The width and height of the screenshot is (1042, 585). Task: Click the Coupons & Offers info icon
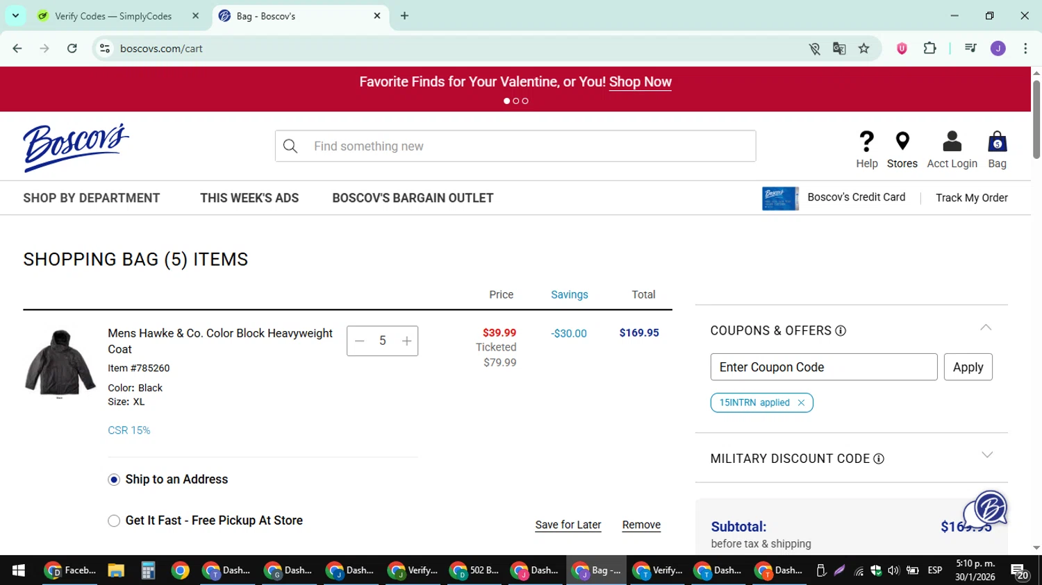point(841,331)
